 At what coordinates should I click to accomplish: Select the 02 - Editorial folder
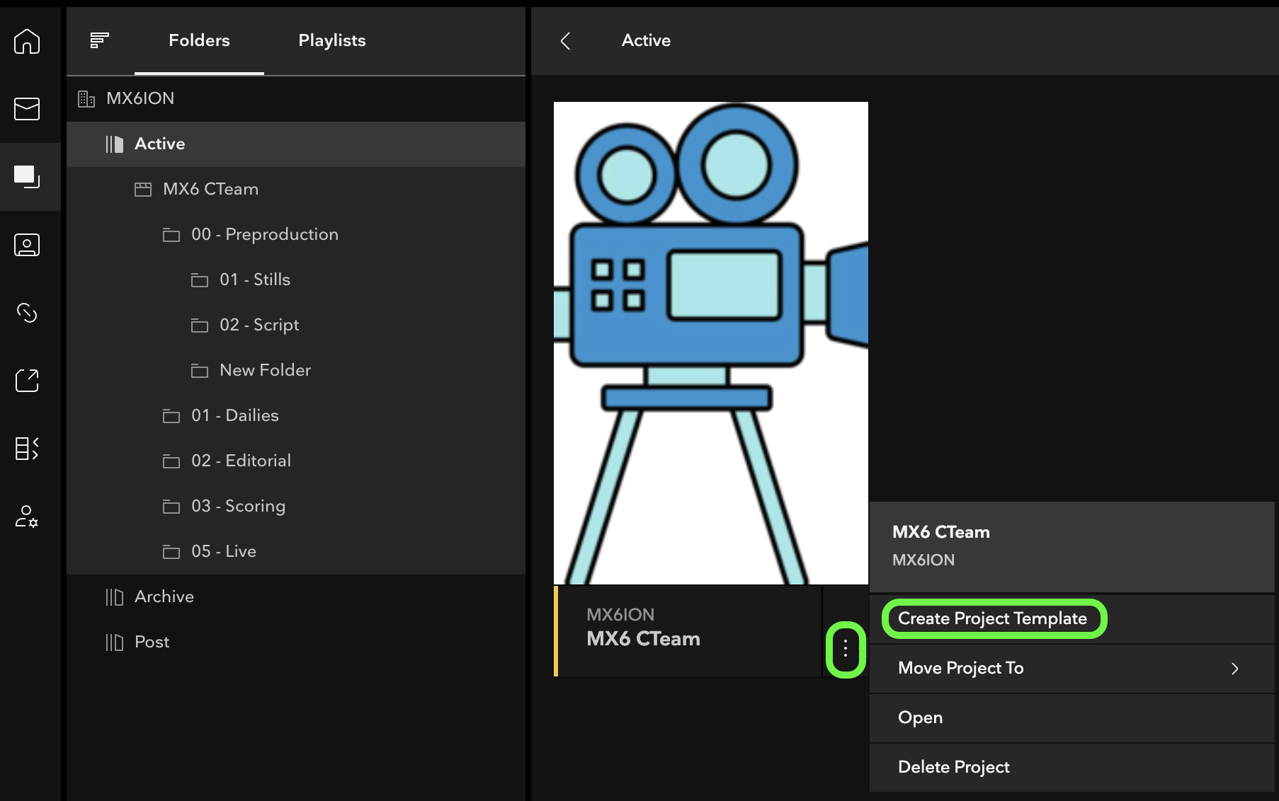coord(241,461)
